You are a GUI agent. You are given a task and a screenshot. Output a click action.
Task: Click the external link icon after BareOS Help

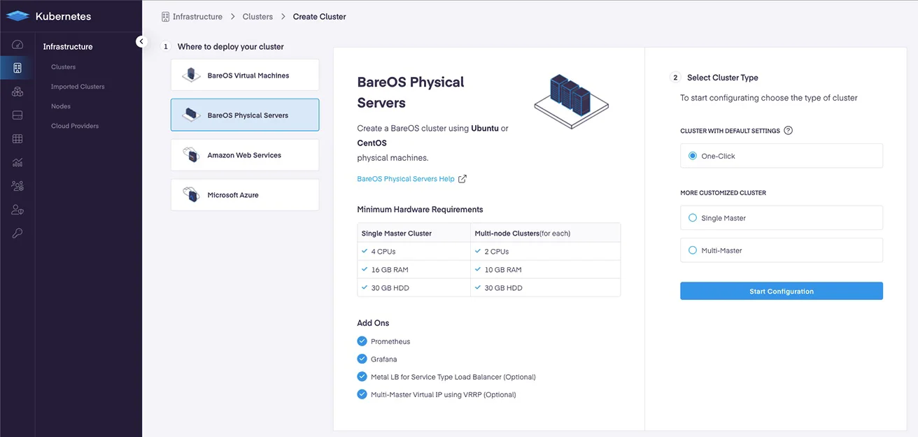(x=462, y=179)
